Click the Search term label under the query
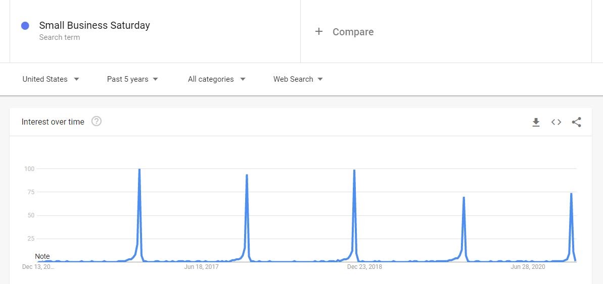Image resolution: width=603 pixels, height=284 pixels. (x=60, y=37)
